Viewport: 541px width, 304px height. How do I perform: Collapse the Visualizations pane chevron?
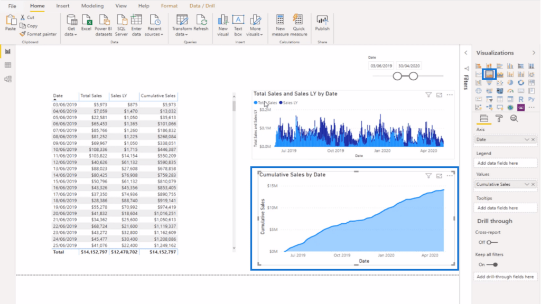pos(534,53)
